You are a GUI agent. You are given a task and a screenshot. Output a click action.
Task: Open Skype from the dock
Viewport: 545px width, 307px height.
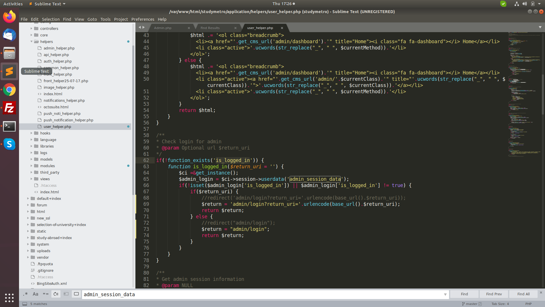pyautogui.click(x=9, y=144)
